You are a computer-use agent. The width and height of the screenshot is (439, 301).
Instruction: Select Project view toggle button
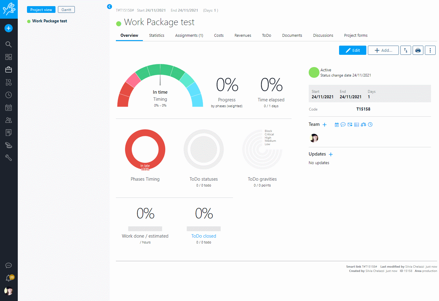(41, 10)
